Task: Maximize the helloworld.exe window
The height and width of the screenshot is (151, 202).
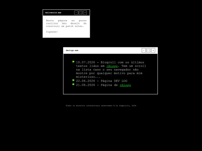Action: [x=80, y=13]
